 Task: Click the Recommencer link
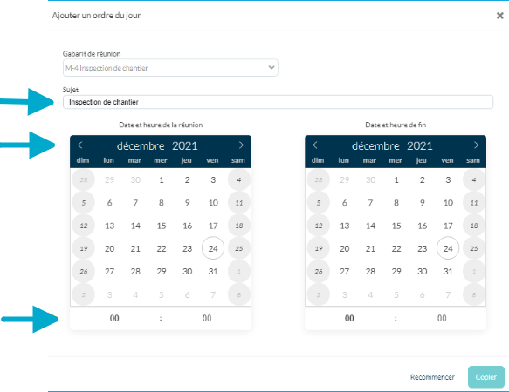coord(432,377)
